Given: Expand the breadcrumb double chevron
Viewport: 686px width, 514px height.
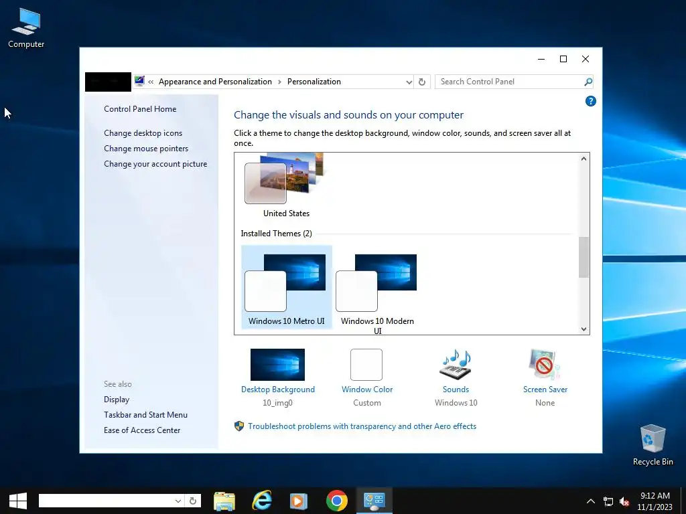Looking at the screenshot, I should tap(151, 82).
